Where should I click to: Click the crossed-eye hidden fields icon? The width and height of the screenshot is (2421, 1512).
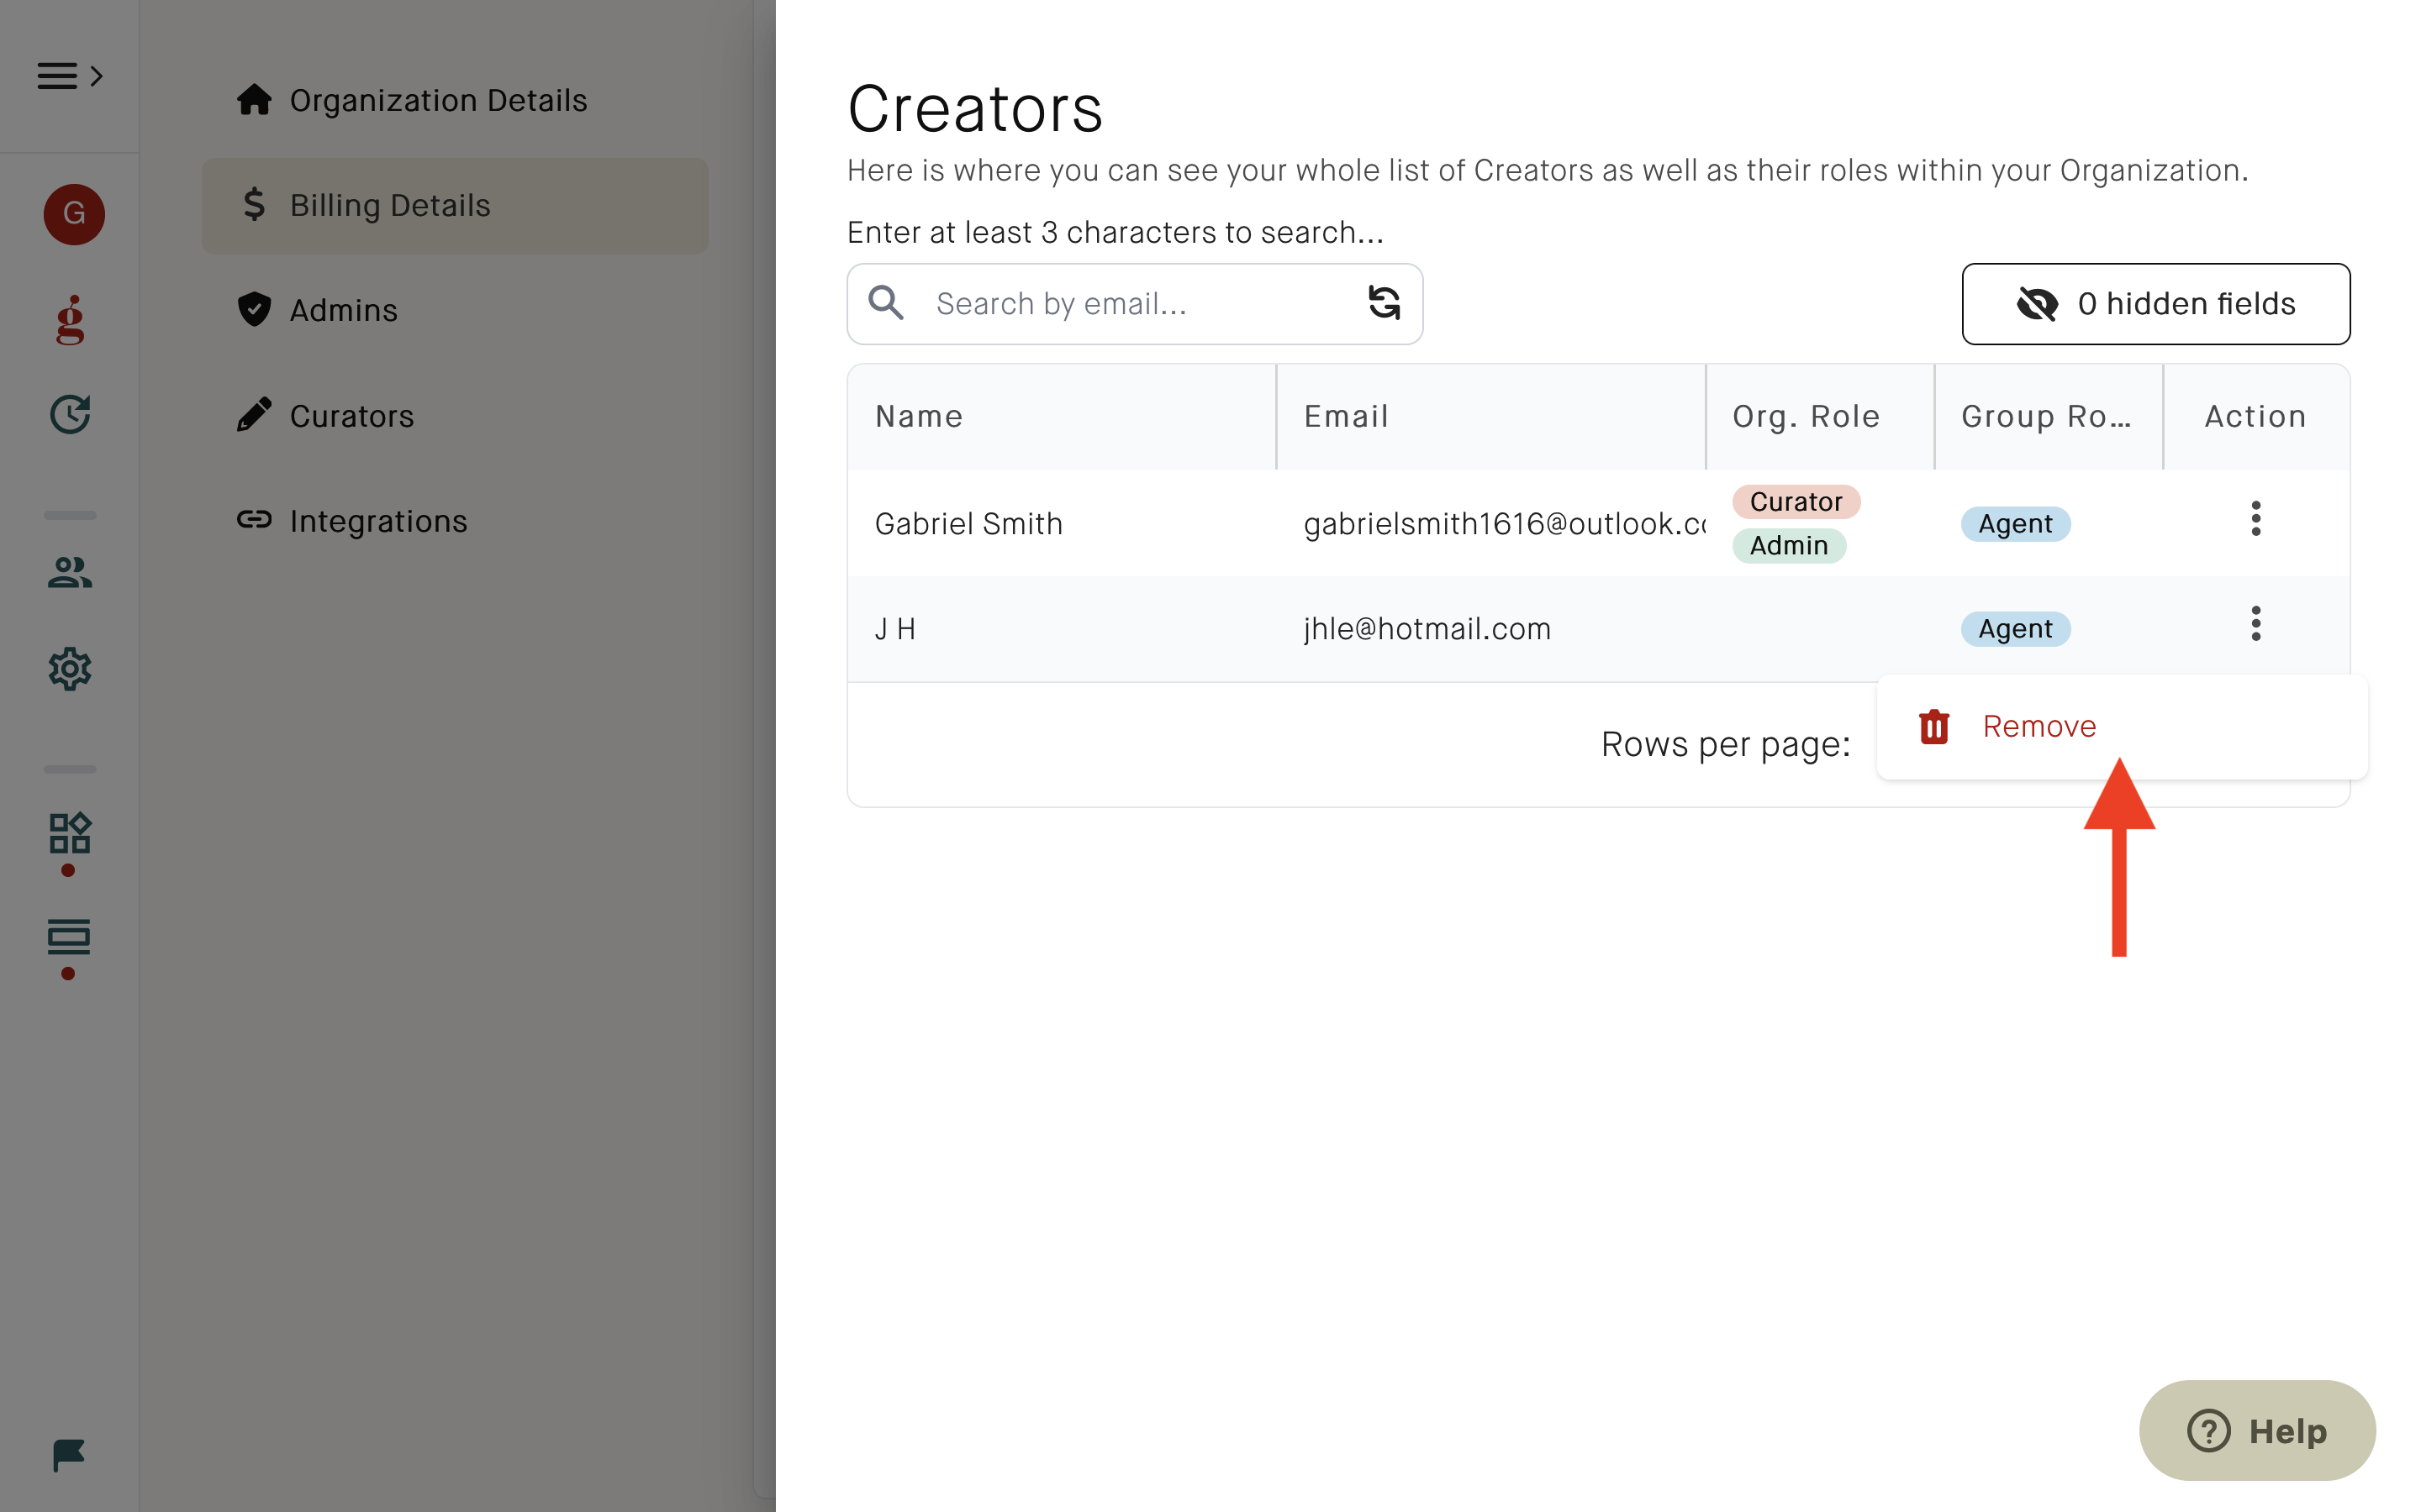point(2036,303)
